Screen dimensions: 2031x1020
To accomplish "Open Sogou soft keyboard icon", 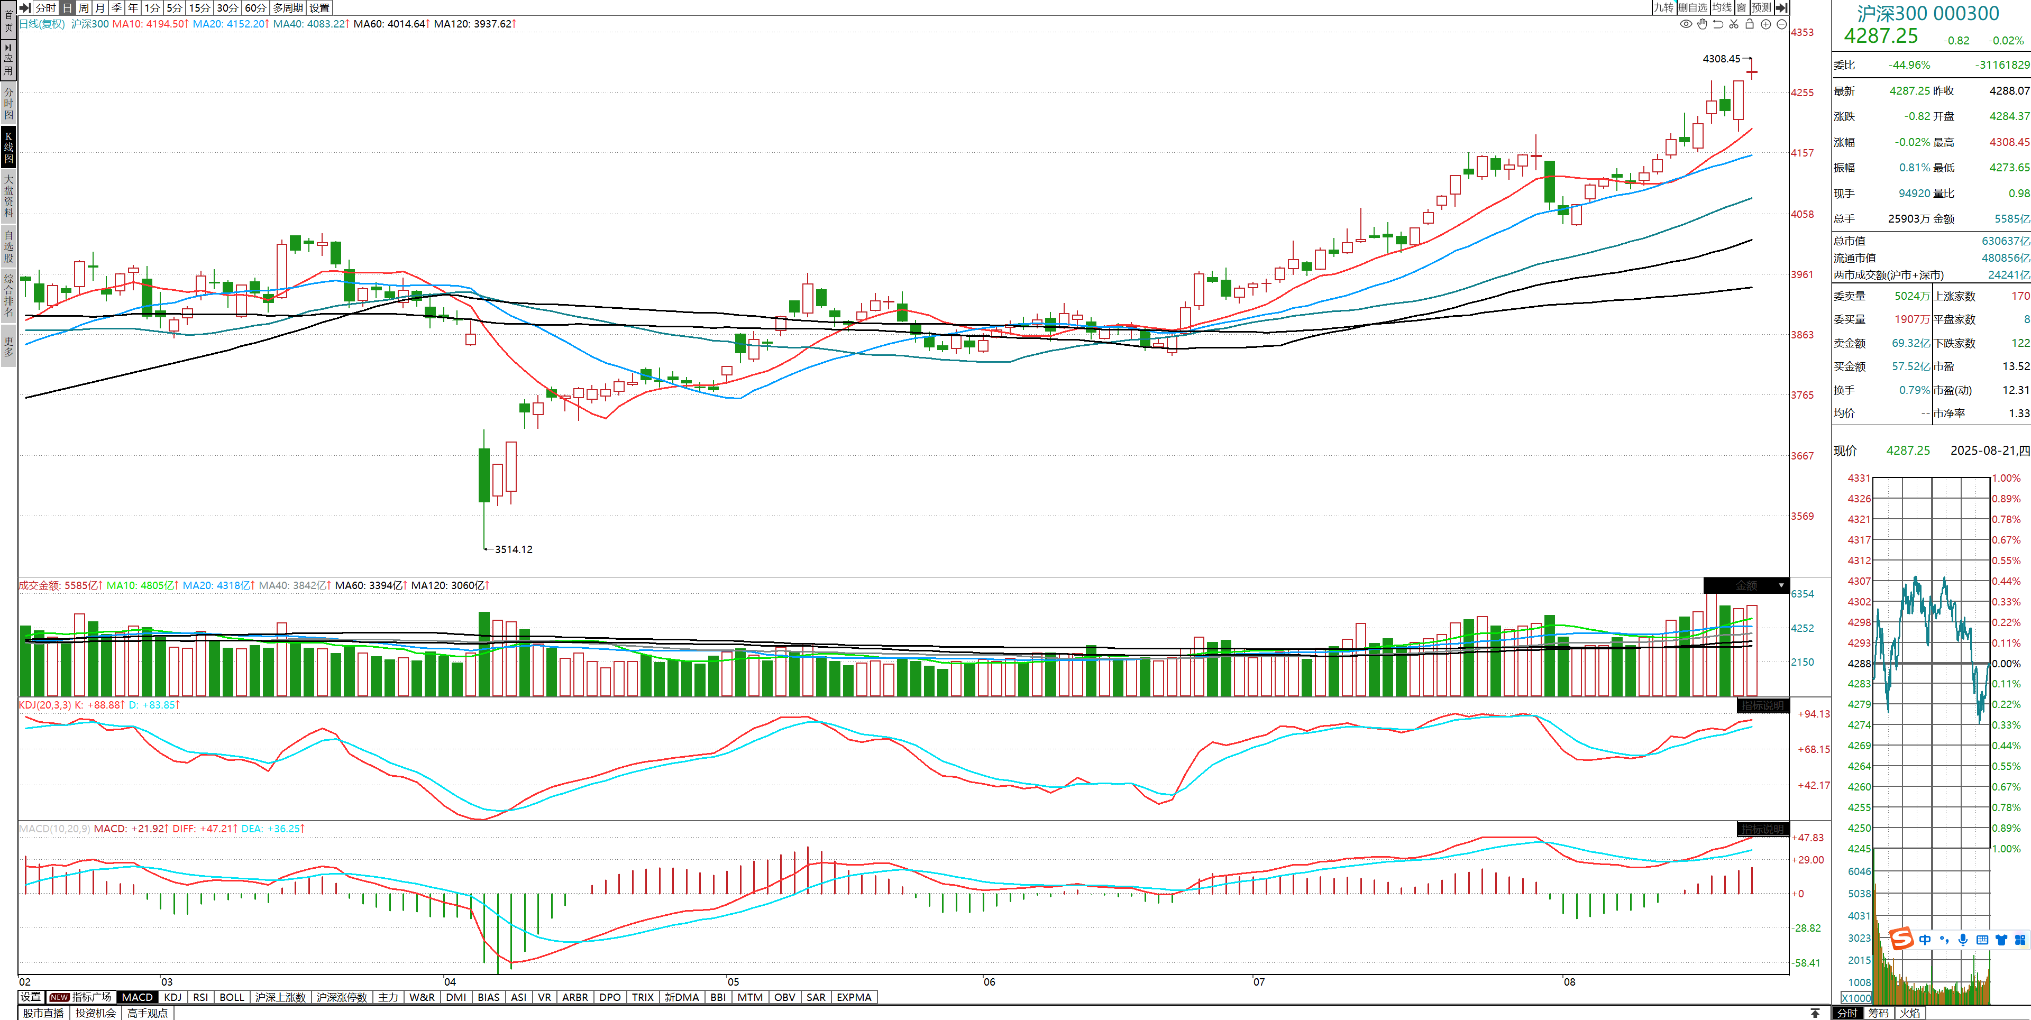I will (x=1982, y=940).
